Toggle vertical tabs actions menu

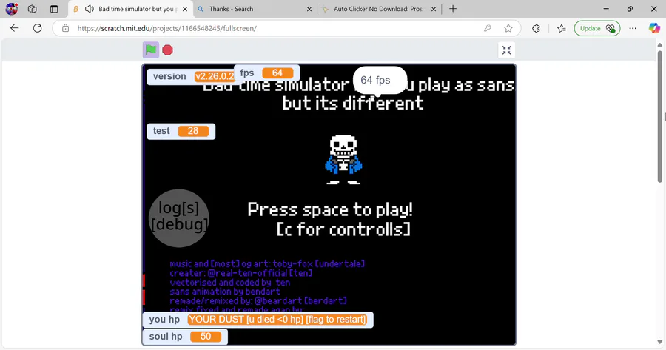click(x=54, y=8)
